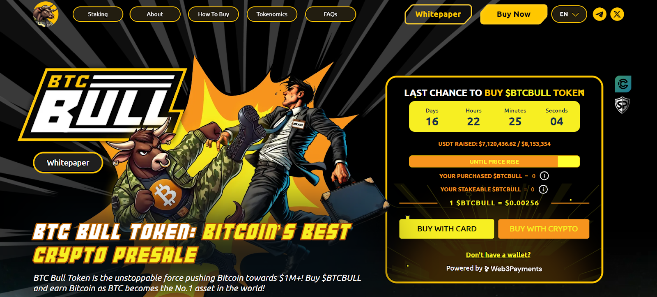Click the SolidProof shield badge icon
Screen dimensions: 657x297
click(x=623, y=105)
